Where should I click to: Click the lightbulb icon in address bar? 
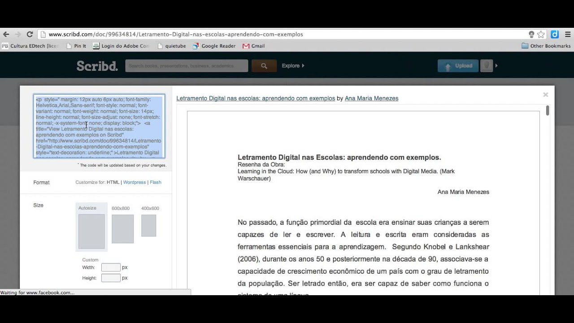pos(531,34)
